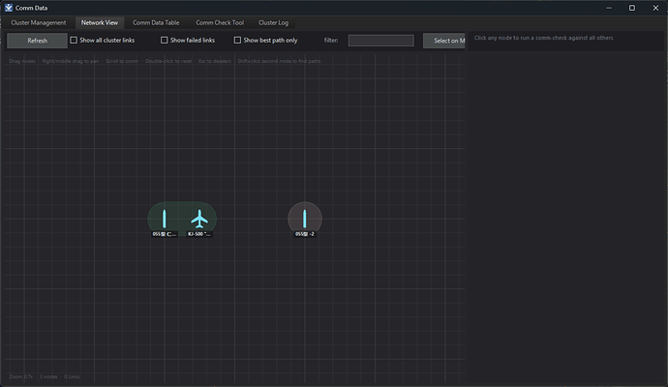Click the ship node inside green cluster
The height and width of the screenshot is (387, 668).
(x=165, y=219)
